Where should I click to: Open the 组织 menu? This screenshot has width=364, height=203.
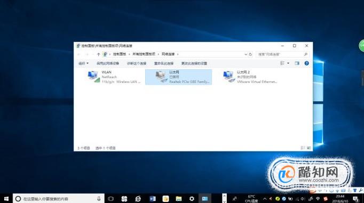pyautogui.click(x=83, y=63)
